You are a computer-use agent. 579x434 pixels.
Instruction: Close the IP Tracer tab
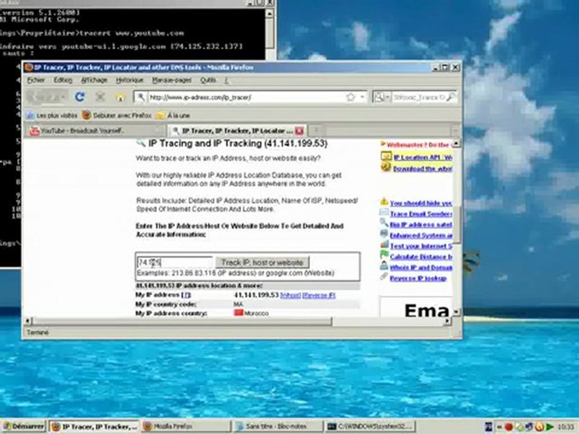[x=300, y=131]
